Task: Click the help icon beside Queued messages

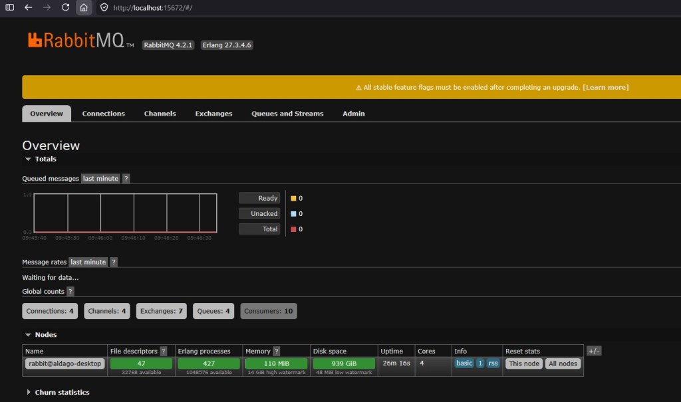Action: (126, 179)
